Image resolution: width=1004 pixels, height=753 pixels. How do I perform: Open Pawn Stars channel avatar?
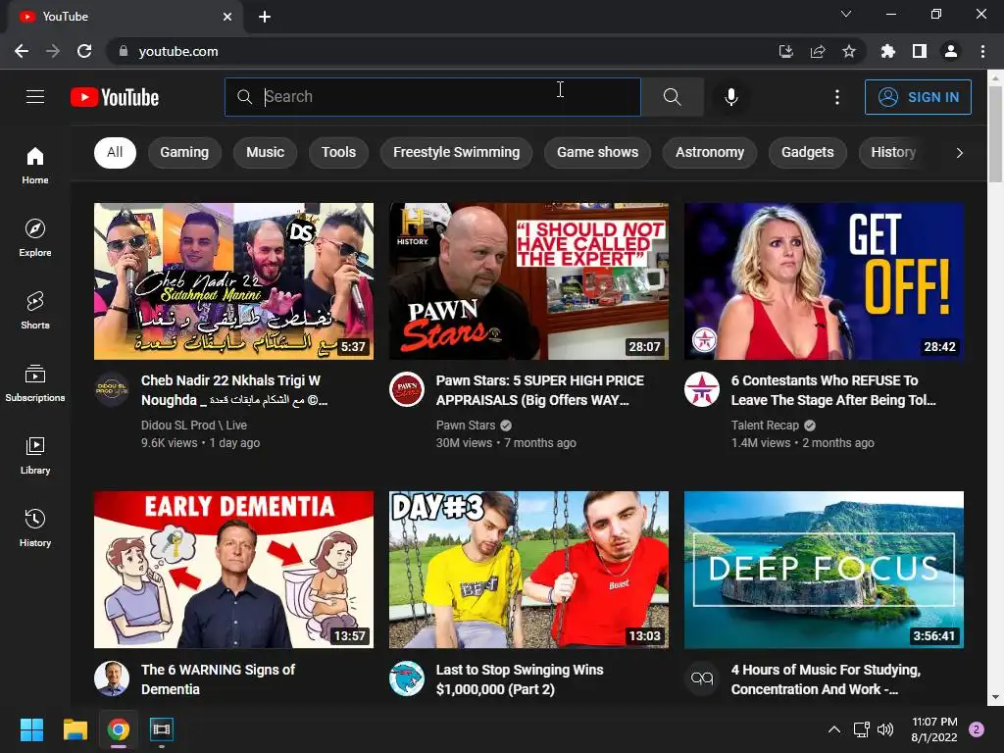[x=407, y=388]
